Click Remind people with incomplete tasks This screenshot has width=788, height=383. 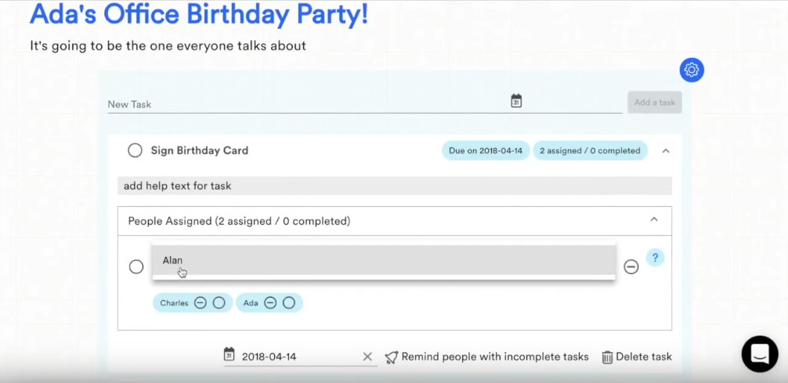point(495,357)
